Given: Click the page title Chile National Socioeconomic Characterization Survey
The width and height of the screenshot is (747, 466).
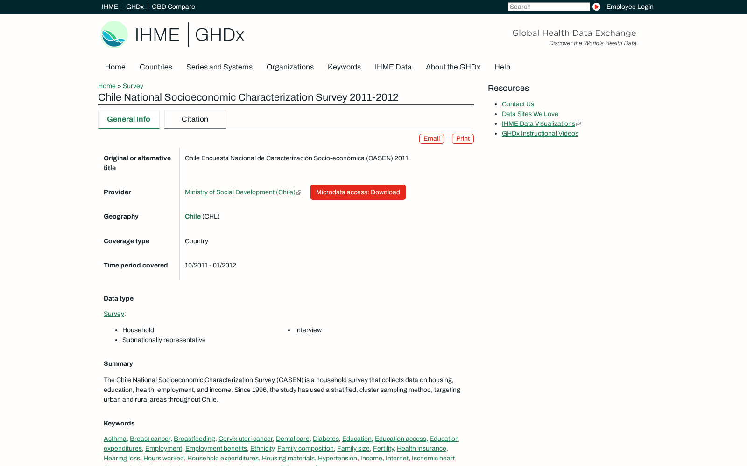Looking at the screenshot, I should [248, 97].
